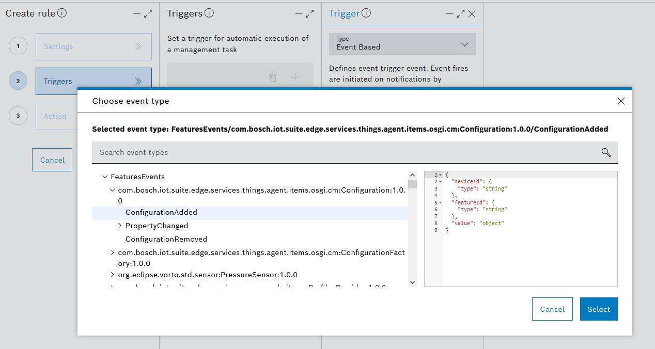
Task: Close the Choose event type dialog
Action: [x=621, y=101]
